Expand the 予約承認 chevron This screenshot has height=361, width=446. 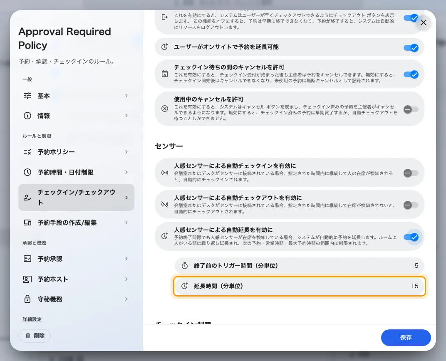[x=126, y=259]
